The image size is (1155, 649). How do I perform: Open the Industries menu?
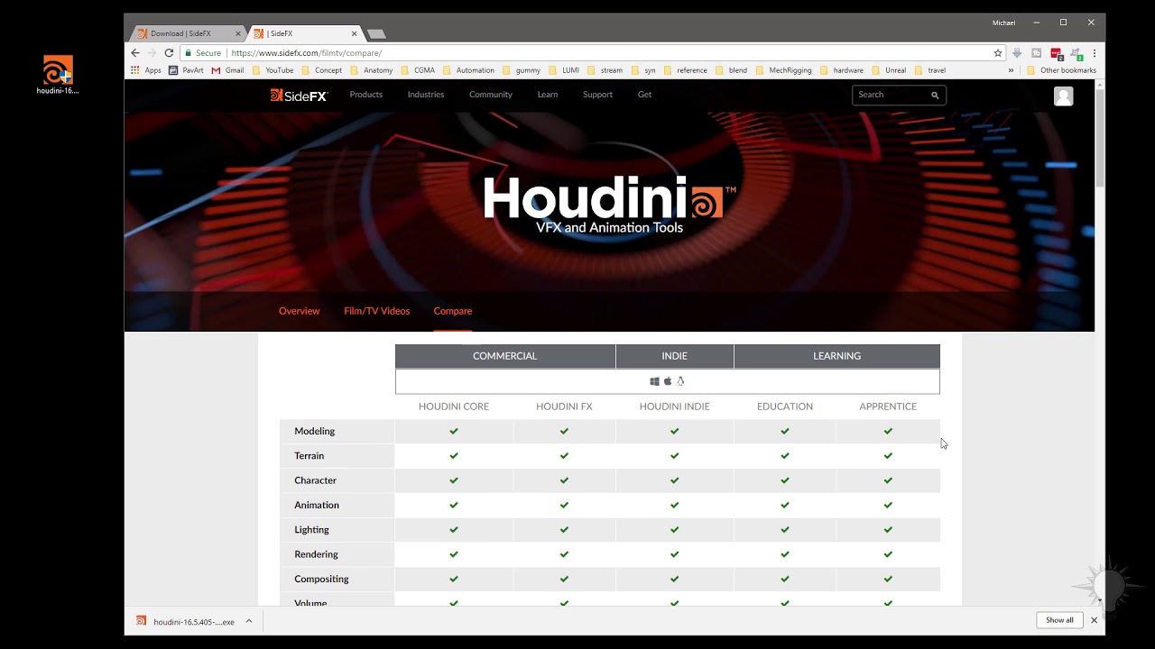coord(426,95)
